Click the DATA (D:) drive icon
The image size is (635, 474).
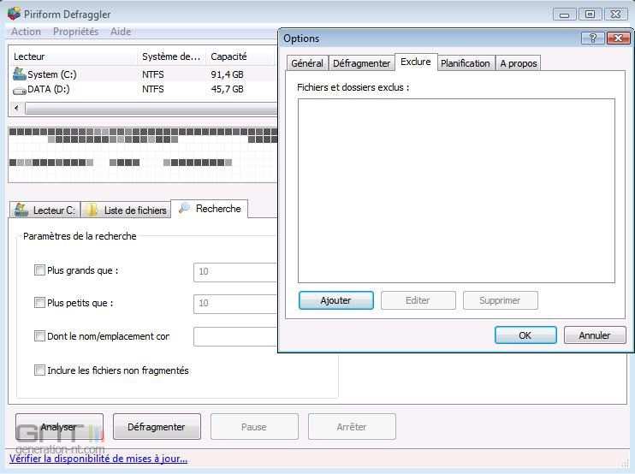[x=19, y=91]
